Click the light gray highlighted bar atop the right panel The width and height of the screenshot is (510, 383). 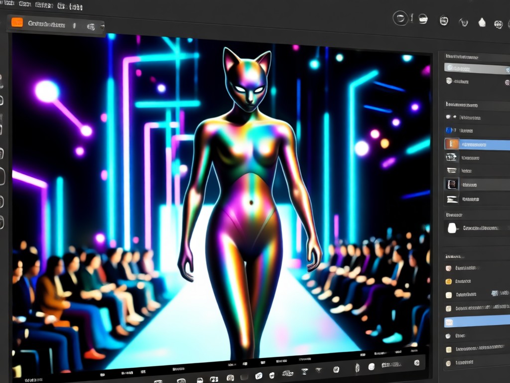(x=477, y=68)
